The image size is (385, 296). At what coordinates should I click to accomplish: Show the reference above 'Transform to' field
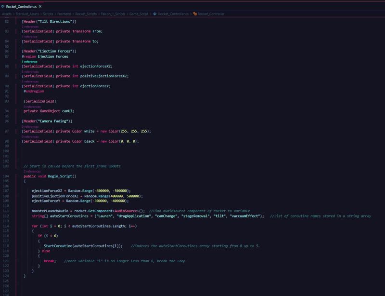[29, 37]
